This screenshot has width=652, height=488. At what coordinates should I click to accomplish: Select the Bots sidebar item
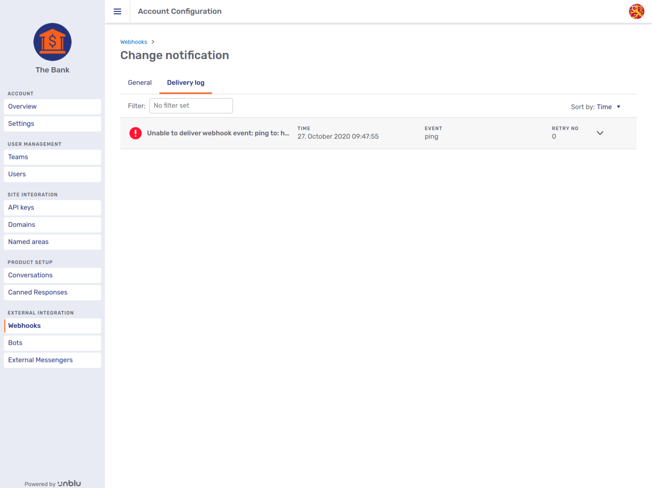click(15, 343)
